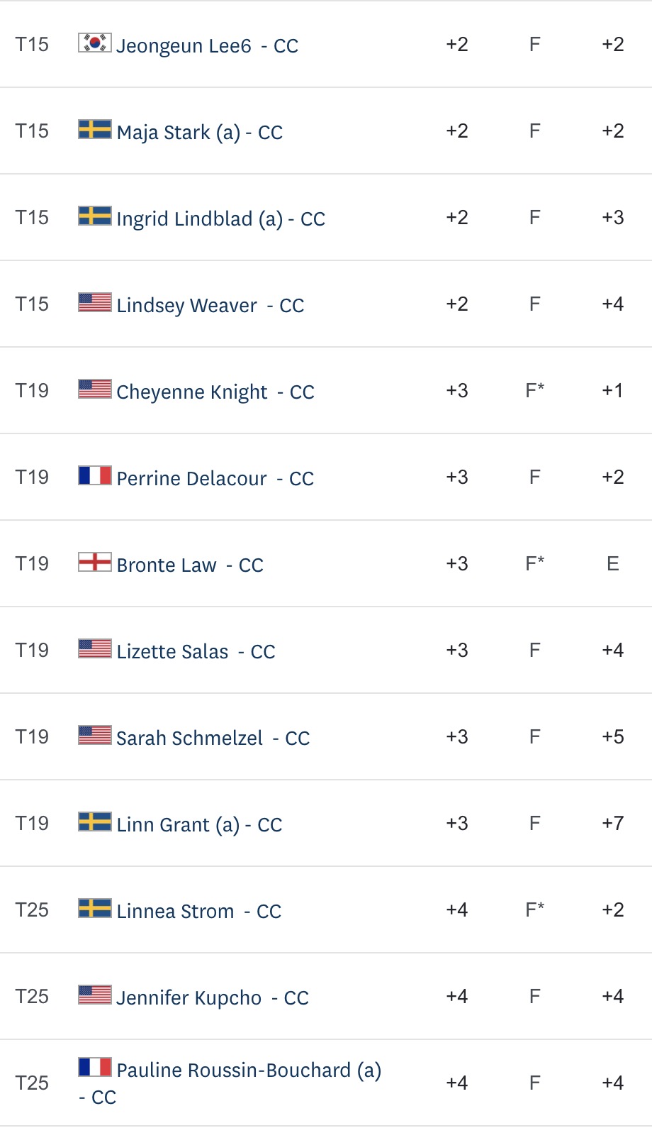This screenshot has width=652, height=1128.
Task: Click the USA flag beside Lindsey Weaver
Action: (94, 302)
